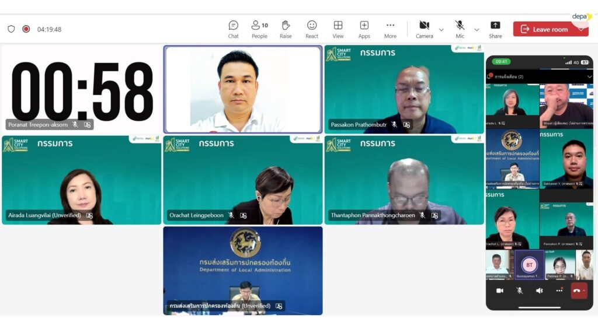The width and height of the screenshot is (598, 336).
Task: Expand the Camera options arrow
Action: [441, 30]
